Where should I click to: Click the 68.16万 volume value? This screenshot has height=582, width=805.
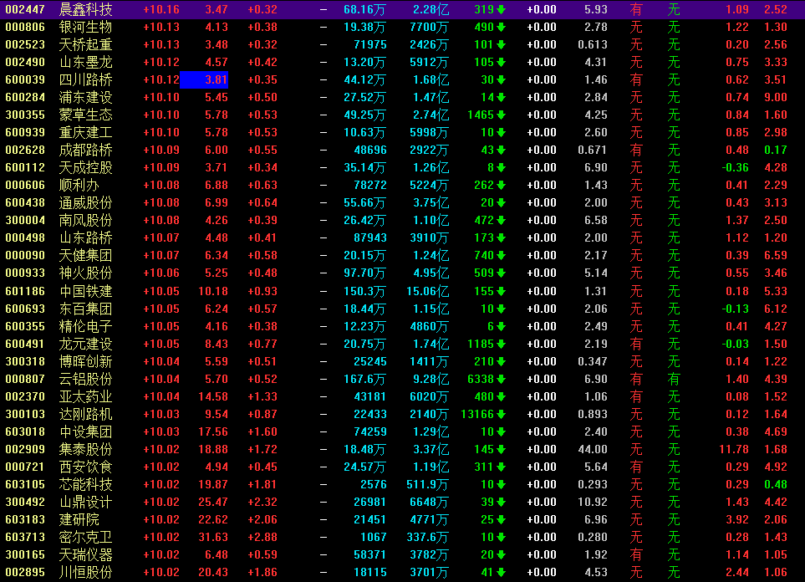tap(364, 9)
